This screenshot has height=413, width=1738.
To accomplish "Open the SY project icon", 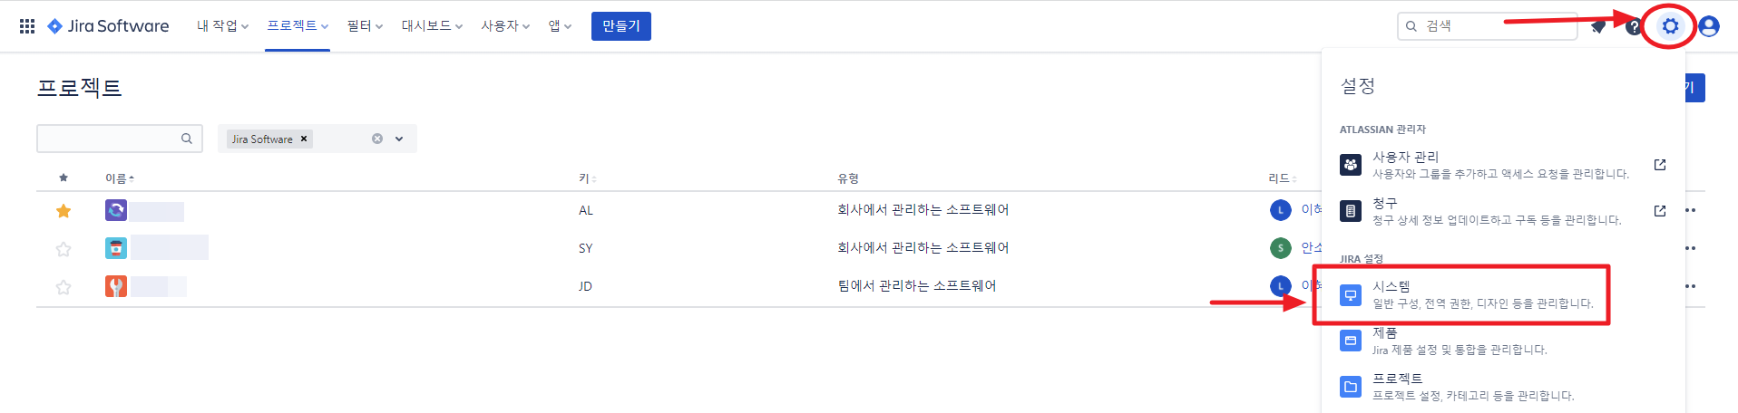I will (116, 248).
